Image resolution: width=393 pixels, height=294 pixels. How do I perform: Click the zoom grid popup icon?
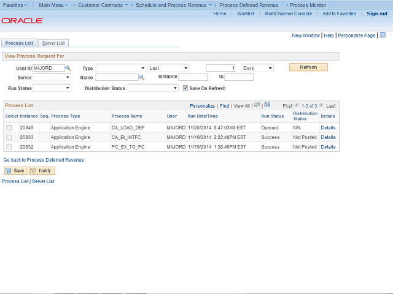[257, 105]
